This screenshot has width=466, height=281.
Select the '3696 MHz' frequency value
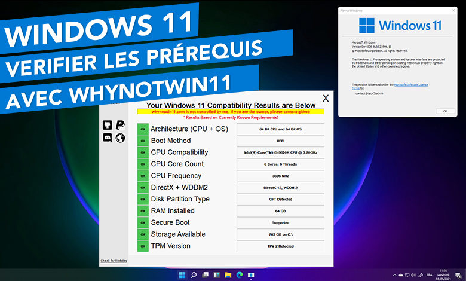tap(281, 176)
